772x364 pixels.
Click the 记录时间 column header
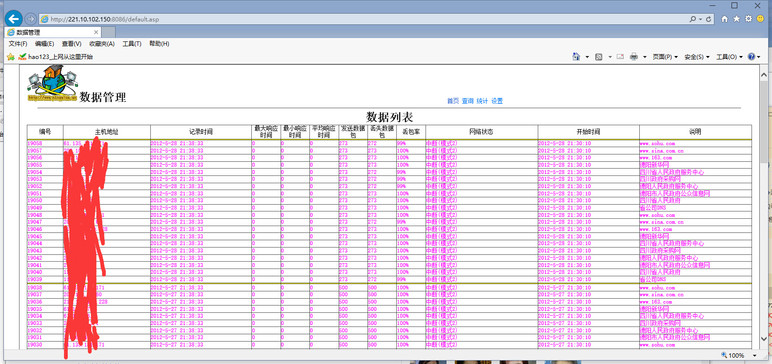pyautogui.click(x=201, y=132)
